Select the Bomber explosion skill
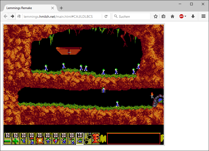 coord(40,138)
